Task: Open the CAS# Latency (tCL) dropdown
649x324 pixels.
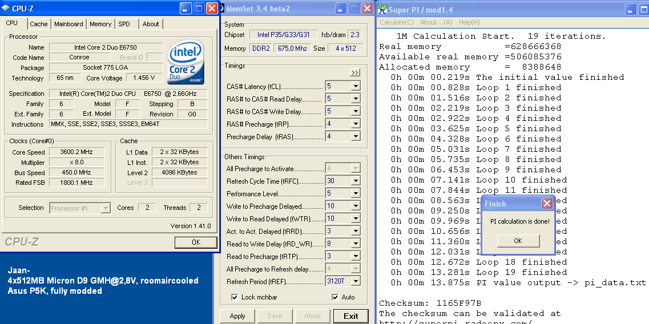Action: (356, 87)
